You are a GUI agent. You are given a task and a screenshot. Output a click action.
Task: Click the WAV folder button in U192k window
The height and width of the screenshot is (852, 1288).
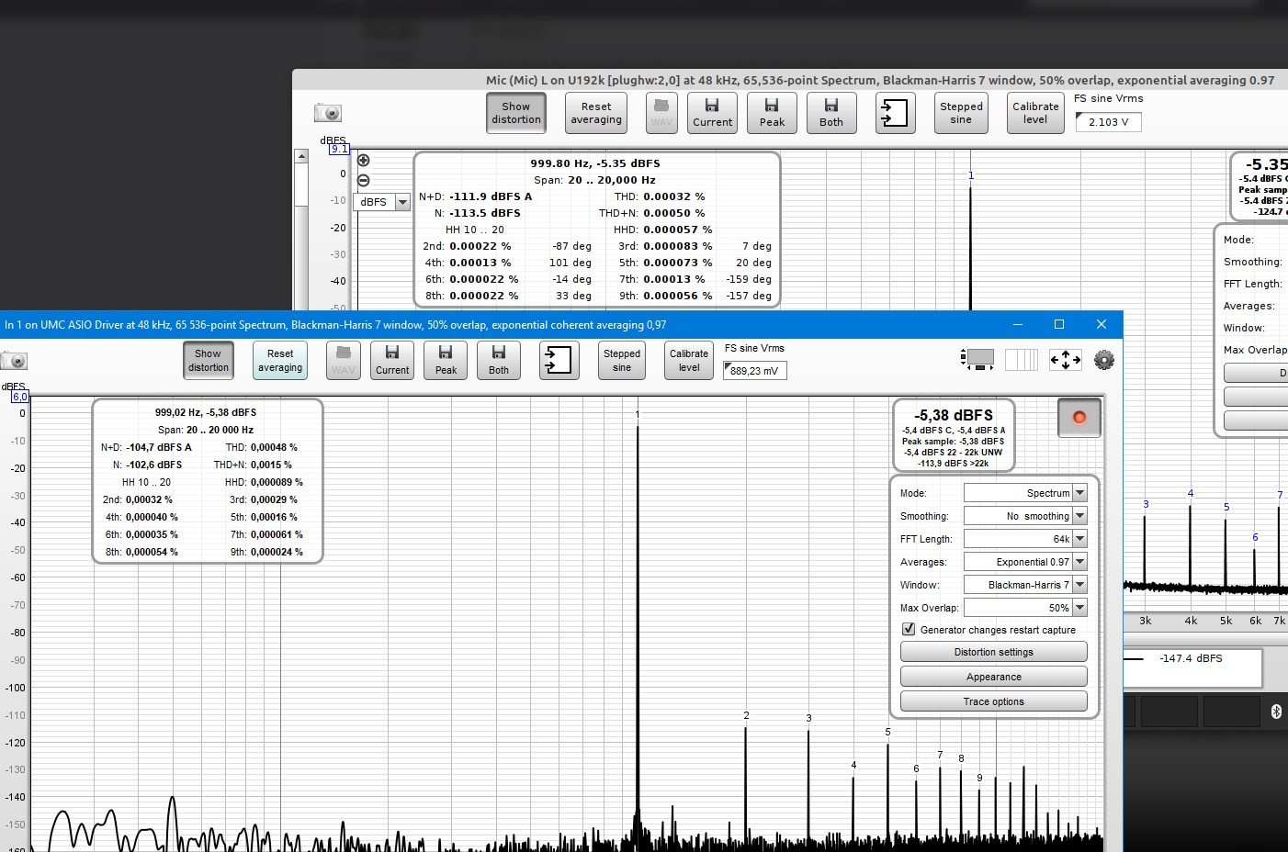point(661,113)
